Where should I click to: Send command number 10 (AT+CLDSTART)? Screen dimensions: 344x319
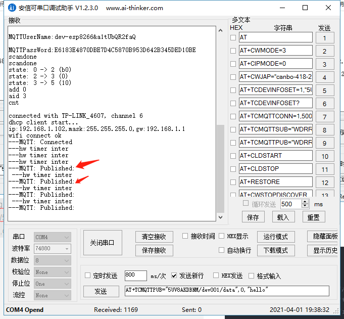click(325, 156)
